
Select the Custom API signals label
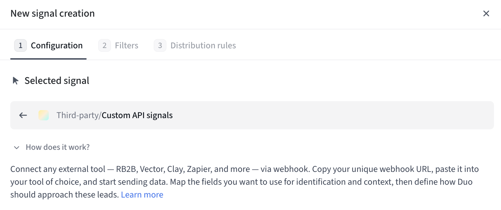point(137,115)
